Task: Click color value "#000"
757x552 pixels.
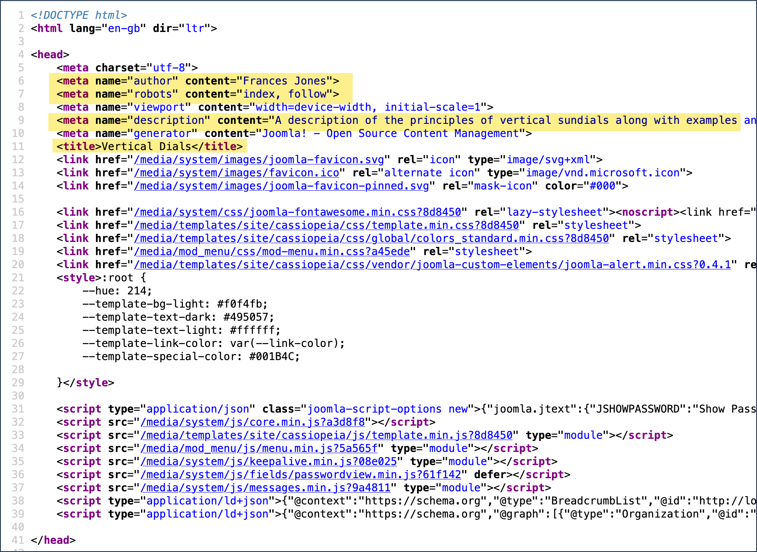Action: coord(602,186)
